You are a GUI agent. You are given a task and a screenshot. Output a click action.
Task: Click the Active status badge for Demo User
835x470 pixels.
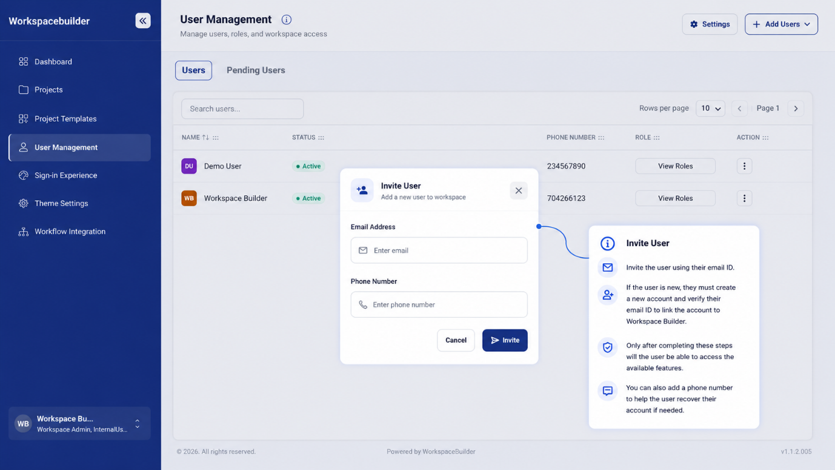[x=308, y=166]
